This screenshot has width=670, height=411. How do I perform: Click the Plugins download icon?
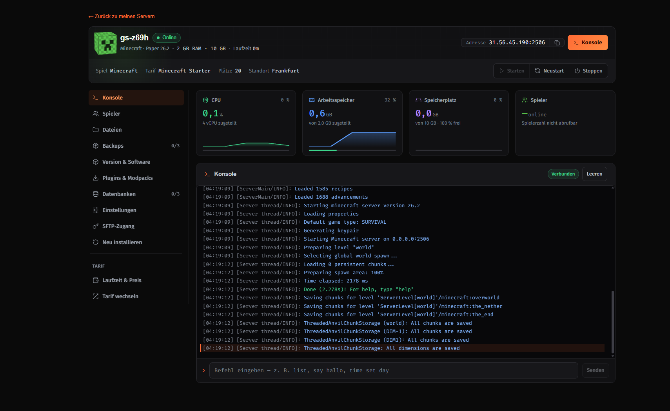(x=96, y=178)
